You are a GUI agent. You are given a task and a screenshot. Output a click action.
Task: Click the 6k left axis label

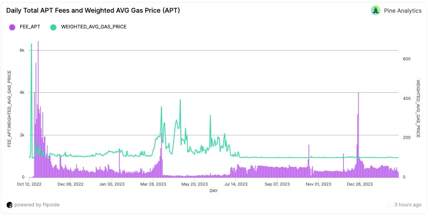pos(22,51)
